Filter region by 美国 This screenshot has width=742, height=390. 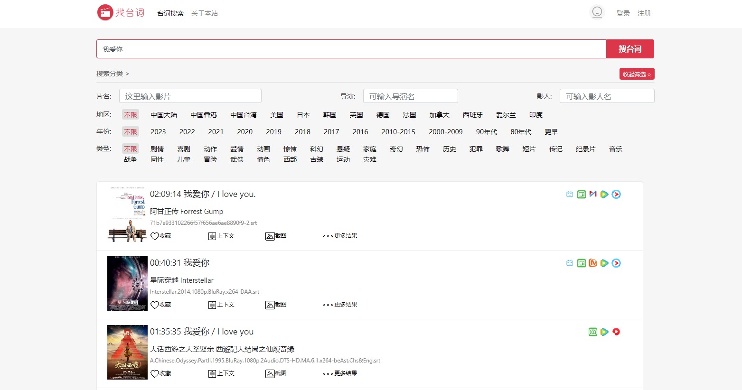(277, 115)
